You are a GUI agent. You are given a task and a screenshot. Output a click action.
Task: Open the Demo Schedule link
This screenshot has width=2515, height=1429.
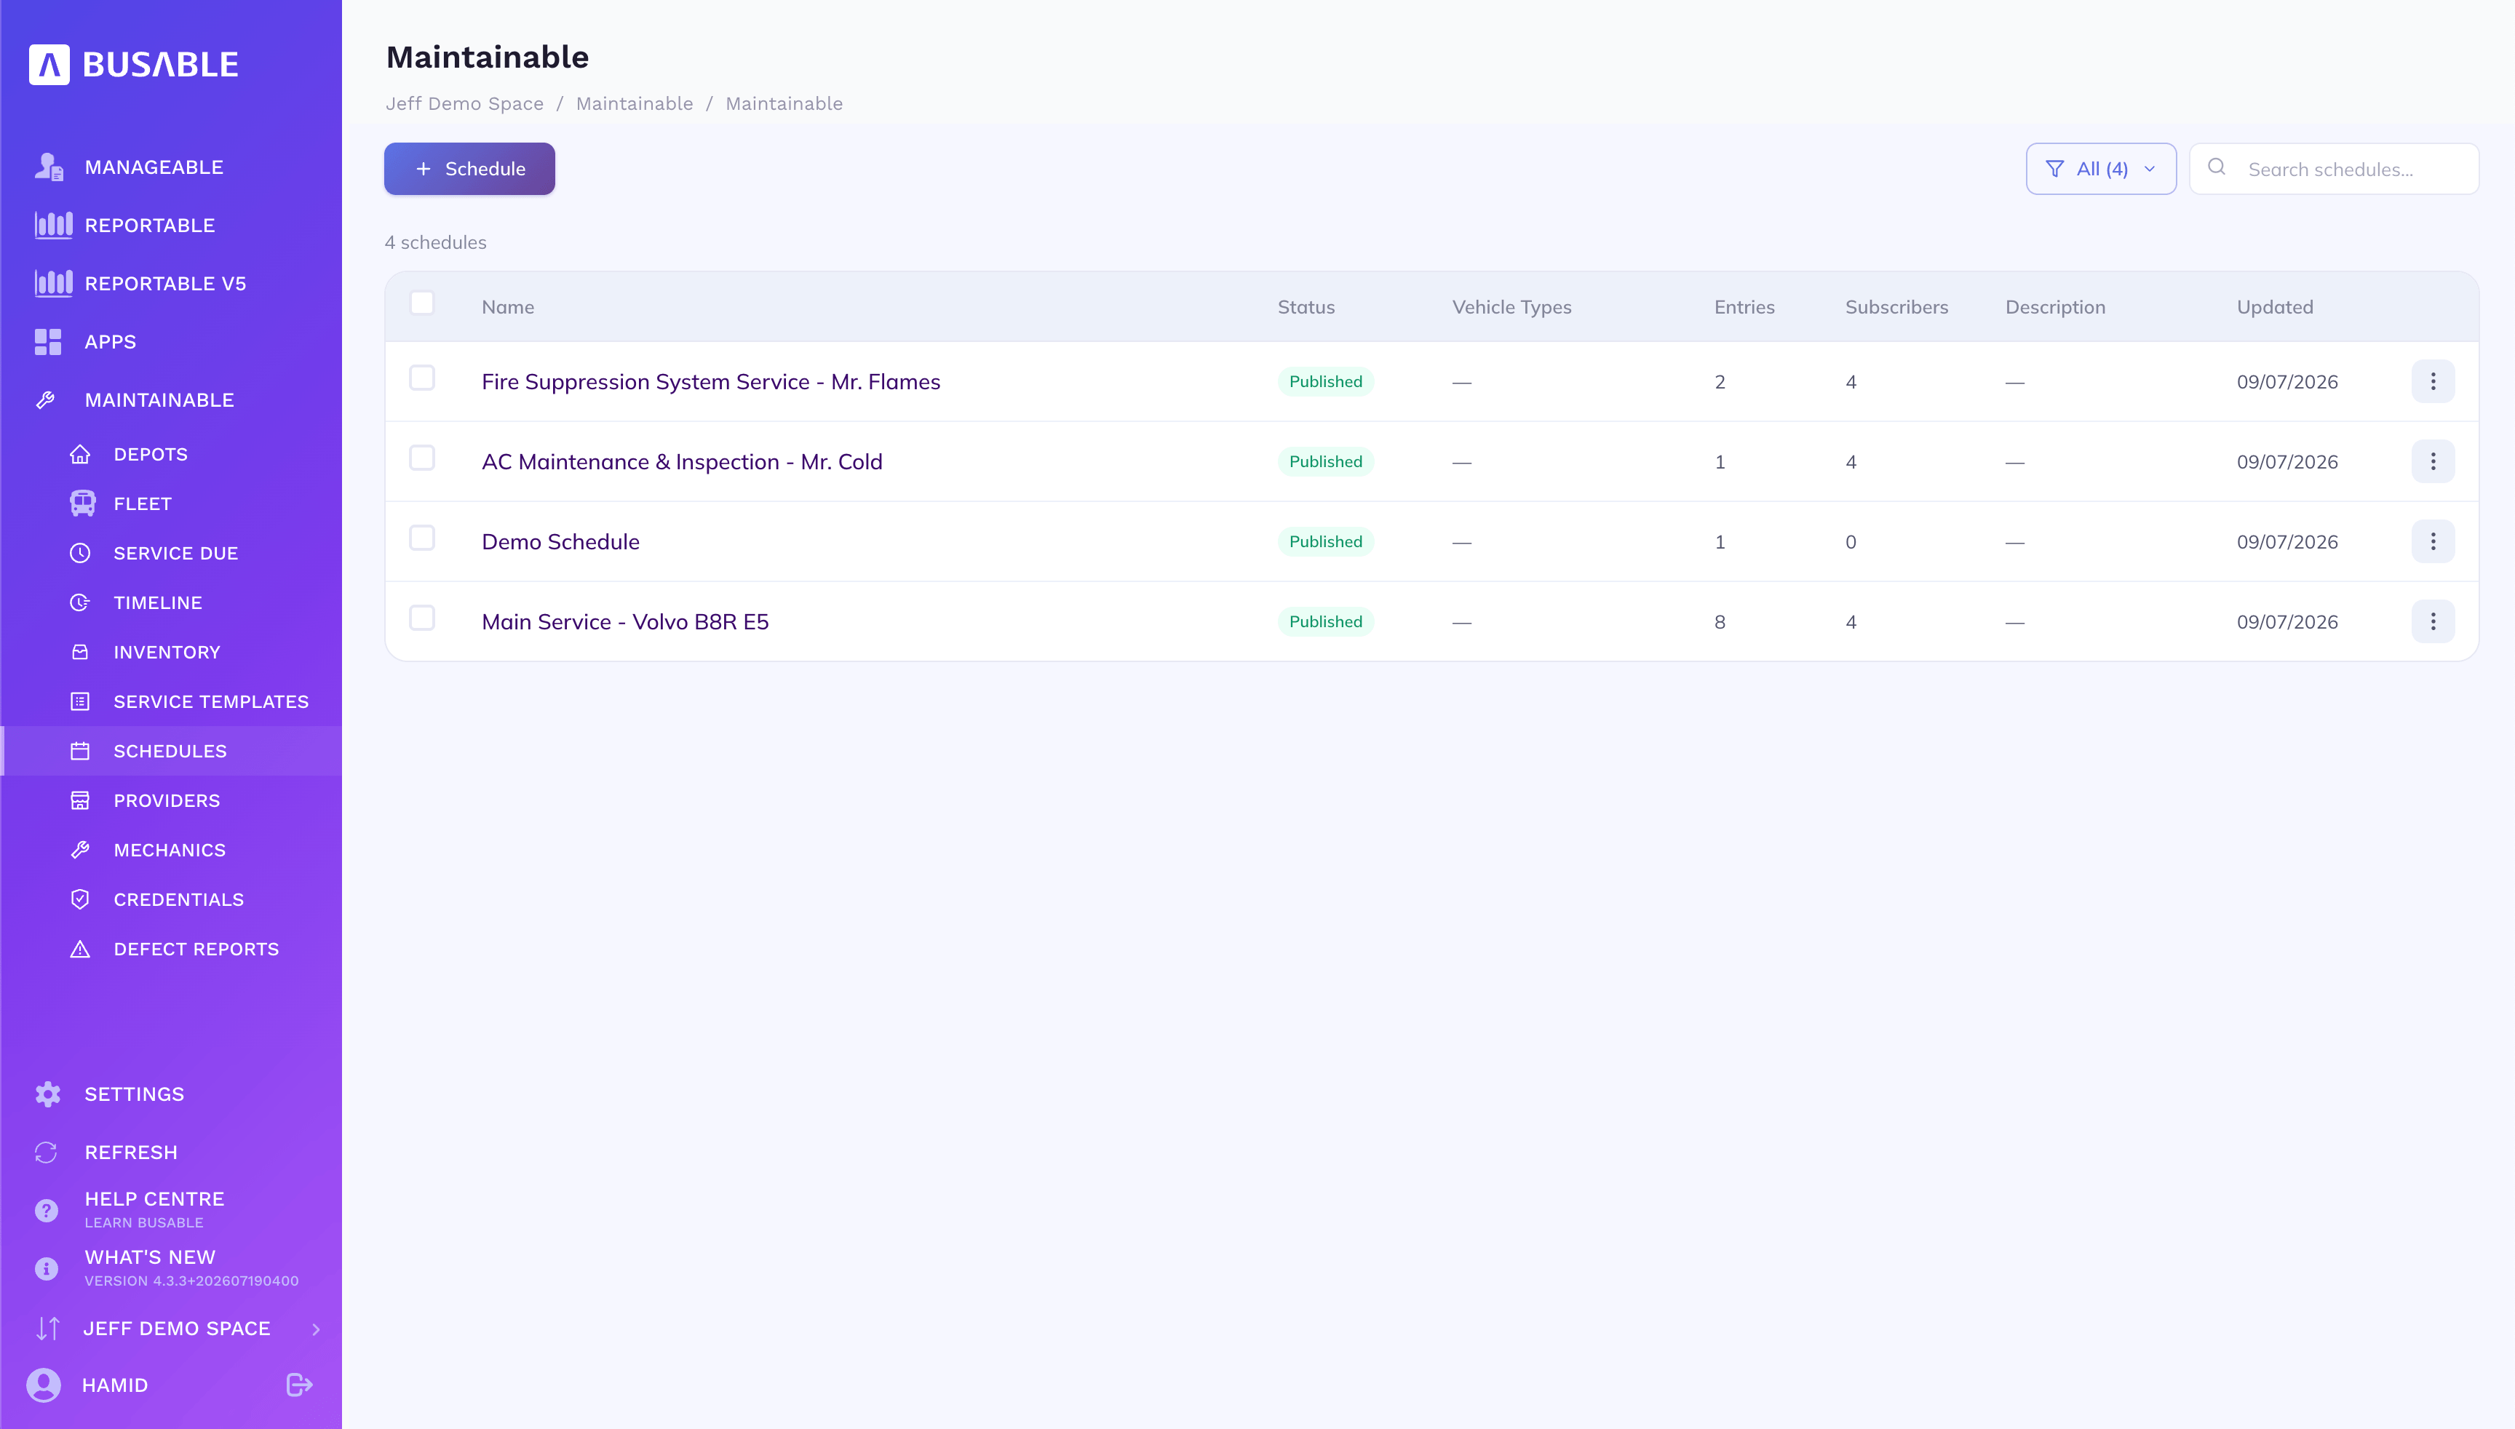(x=560, y=542)
